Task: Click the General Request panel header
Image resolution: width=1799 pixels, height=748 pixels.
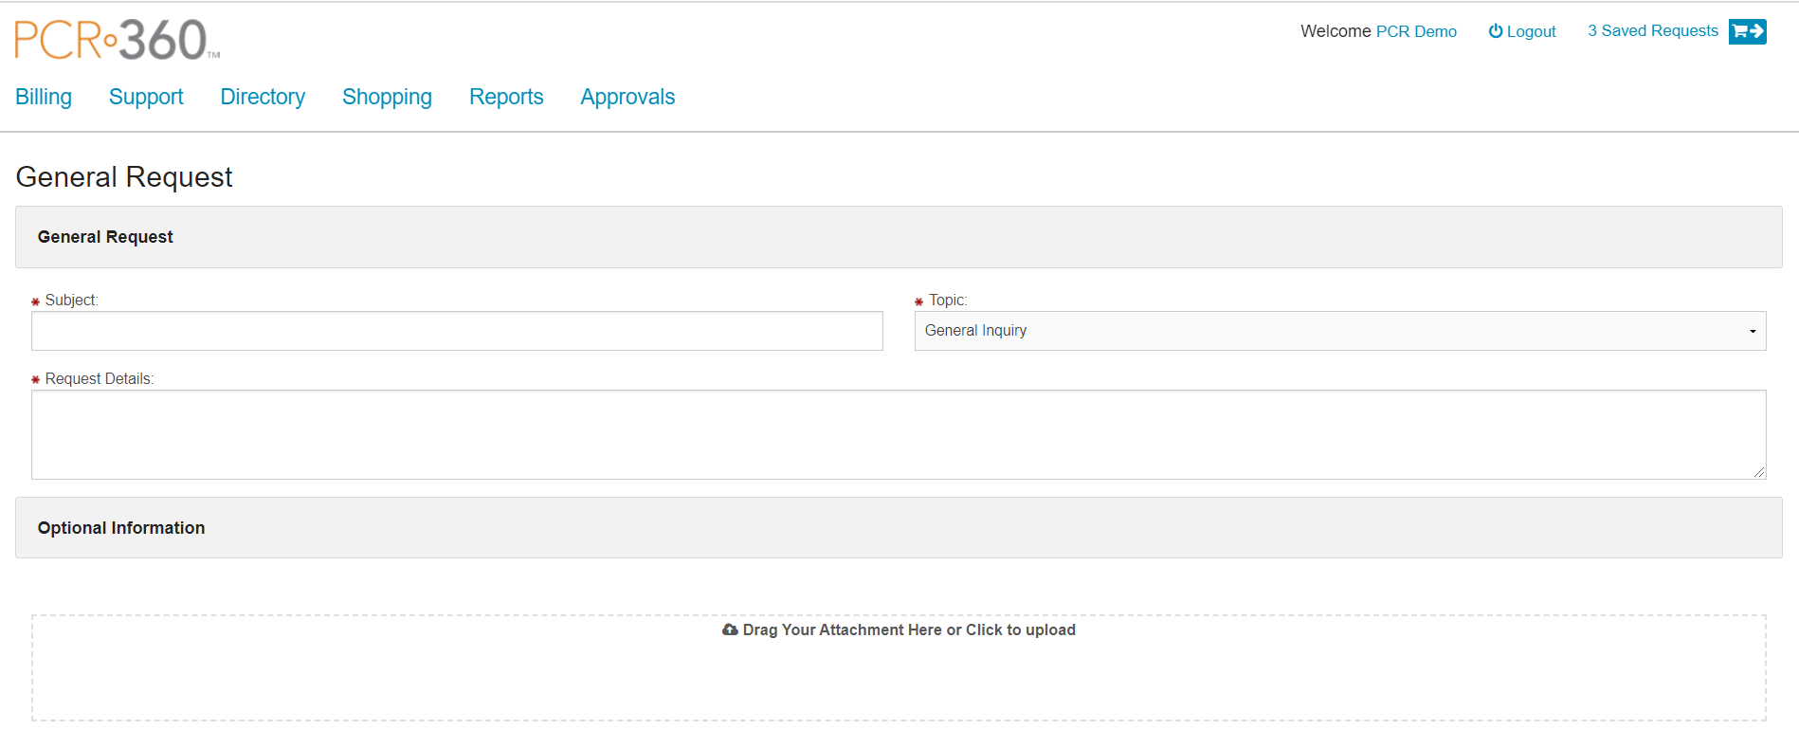Action: coord(898,237)
